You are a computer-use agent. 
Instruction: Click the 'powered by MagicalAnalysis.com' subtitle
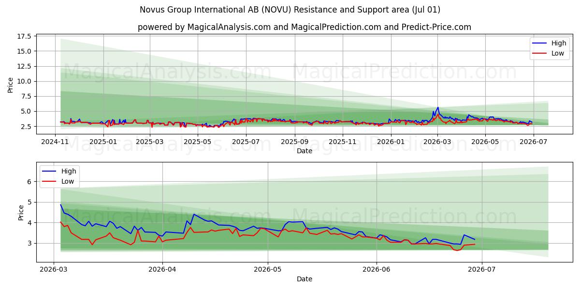point(304,27)
